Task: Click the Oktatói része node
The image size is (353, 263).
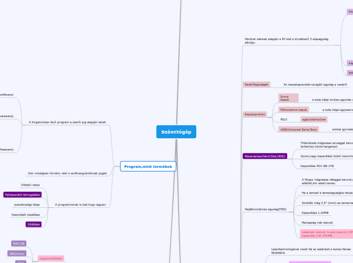Action: point(29,185)
